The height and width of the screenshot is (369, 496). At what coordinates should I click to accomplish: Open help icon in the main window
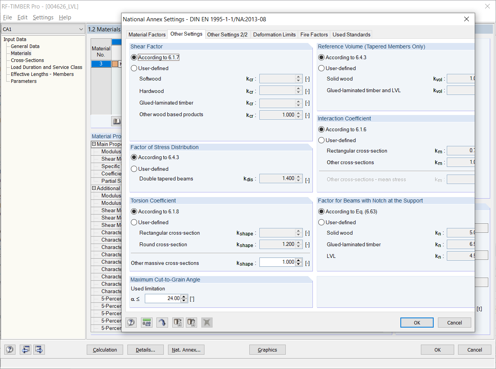(10, 350)
